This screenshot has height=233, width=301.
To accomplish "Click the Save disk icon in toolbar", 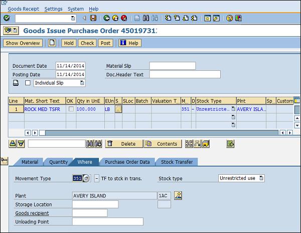I will [x=93, y=18].
